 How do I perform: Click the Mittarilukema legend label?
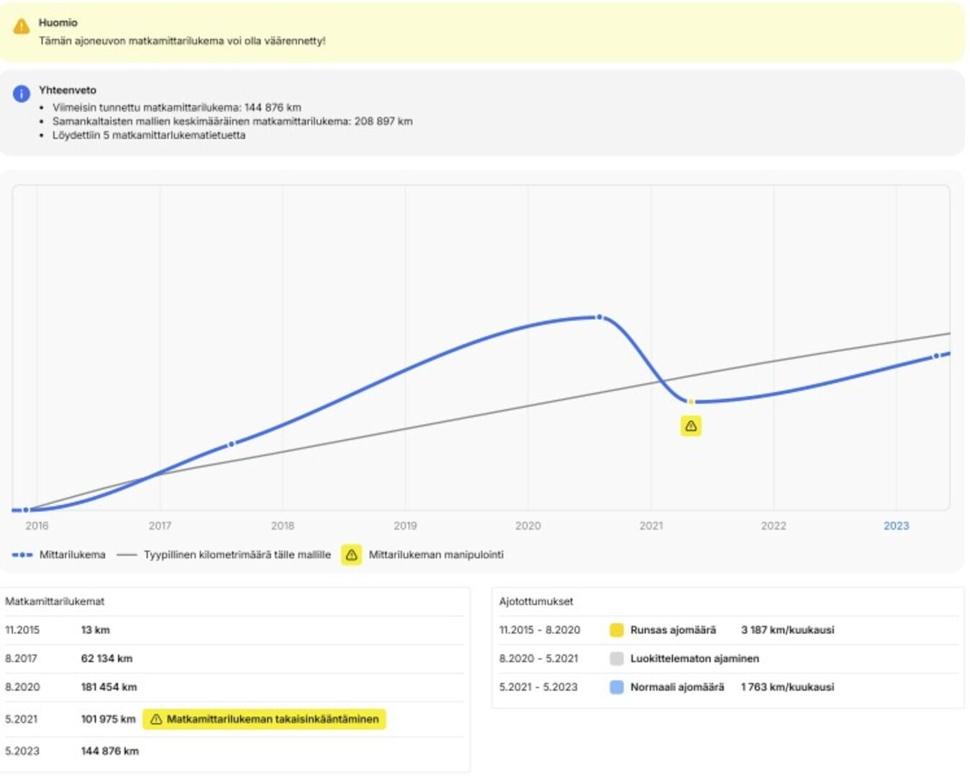pyautogui.click(x=72, y=555)
